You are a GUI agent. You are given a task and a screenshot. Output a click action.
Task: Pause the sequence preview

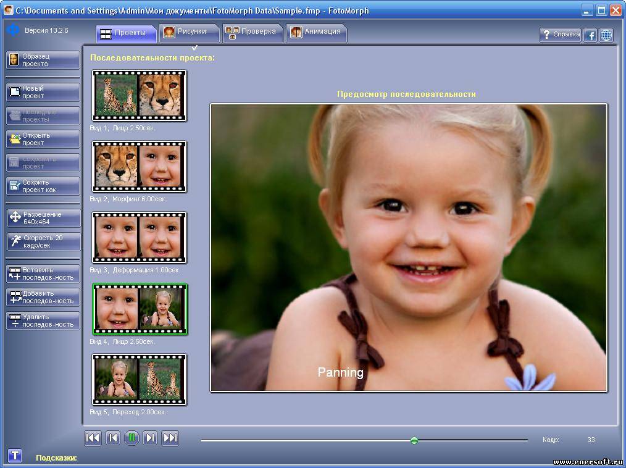[131, 438]
